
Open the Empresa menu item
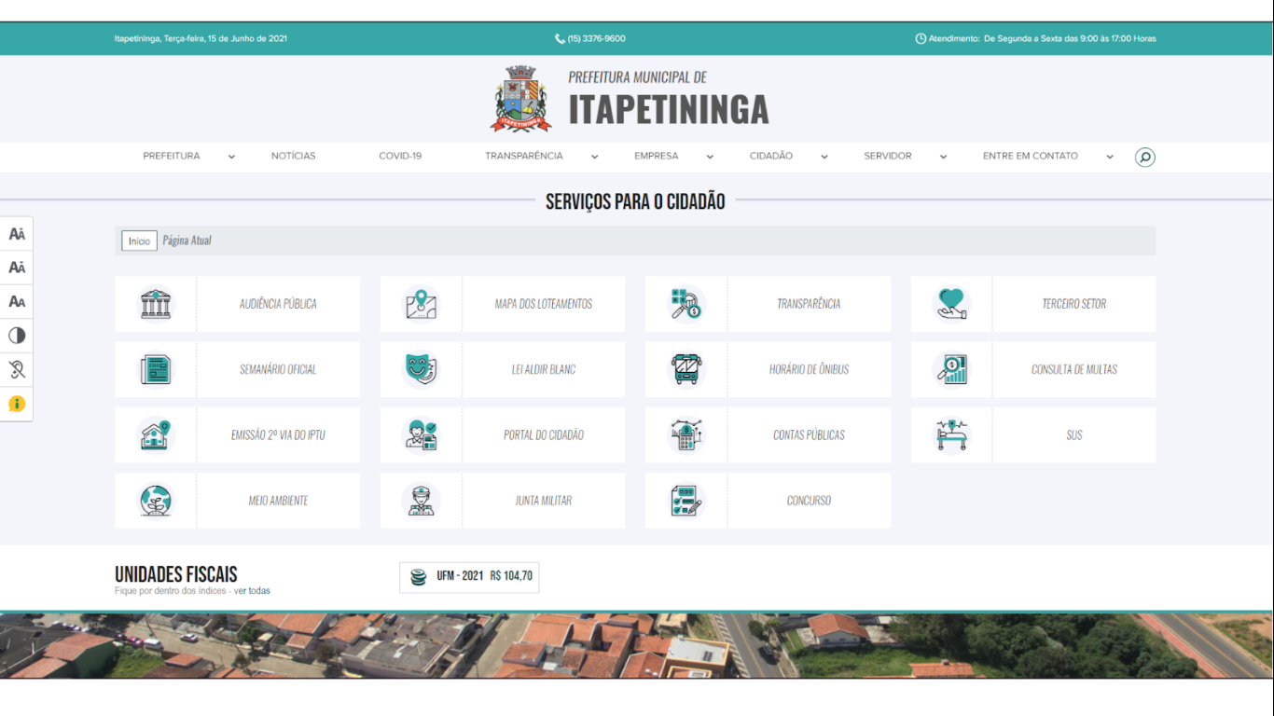pos(657,156)
